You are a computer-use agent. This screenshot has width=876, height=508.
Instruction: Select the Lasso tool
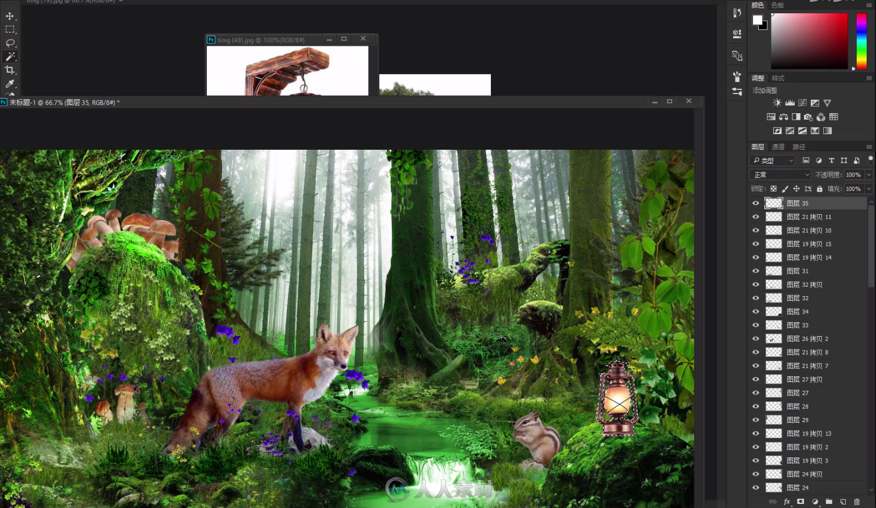point(10,43)
